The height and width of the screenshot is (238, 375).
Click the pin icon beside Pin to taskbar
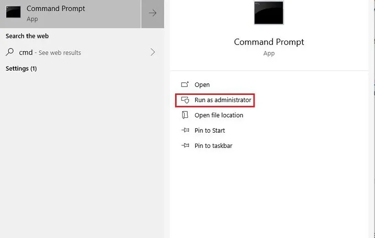185,145
